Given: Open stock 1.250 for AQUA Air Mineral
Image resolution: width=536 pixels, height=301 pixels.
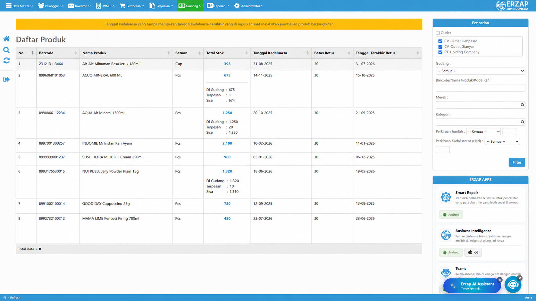Looking at the screenshot, I should 227,113.
